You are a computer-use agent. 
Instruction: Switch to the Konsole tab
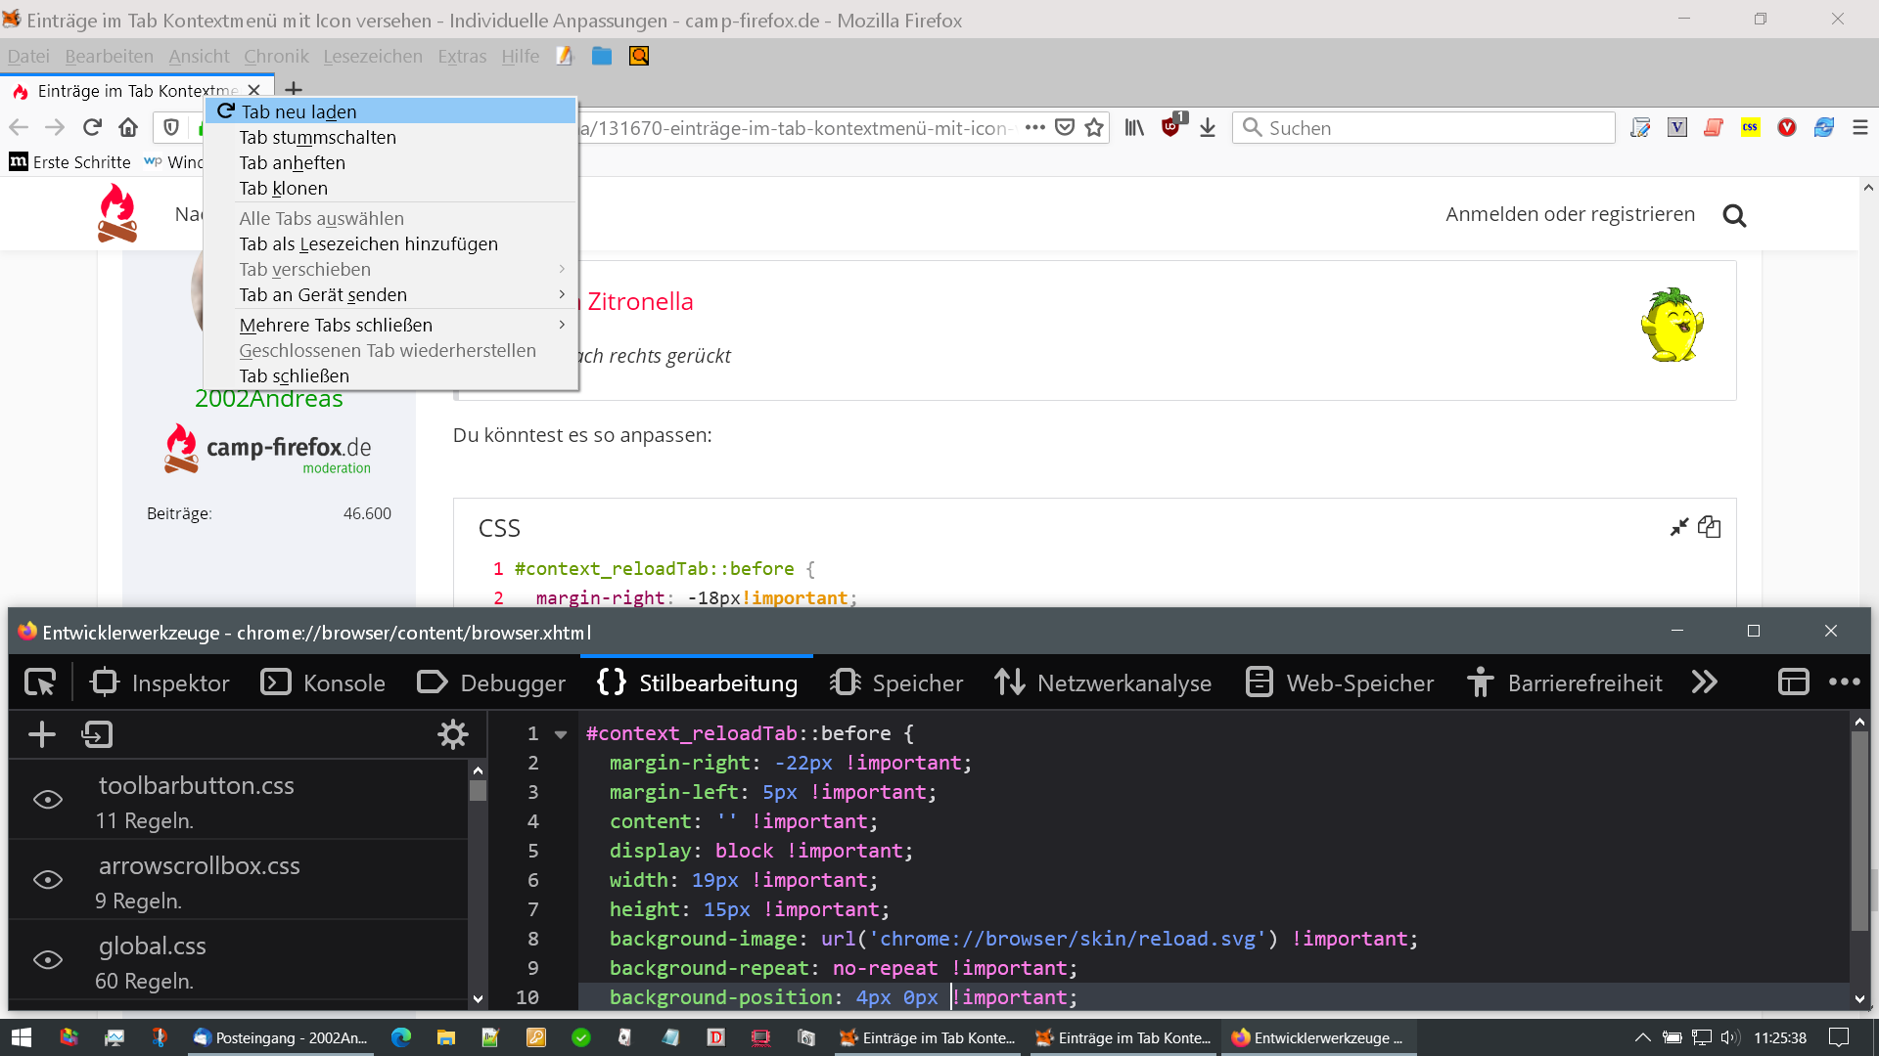[x=324, y=682]
